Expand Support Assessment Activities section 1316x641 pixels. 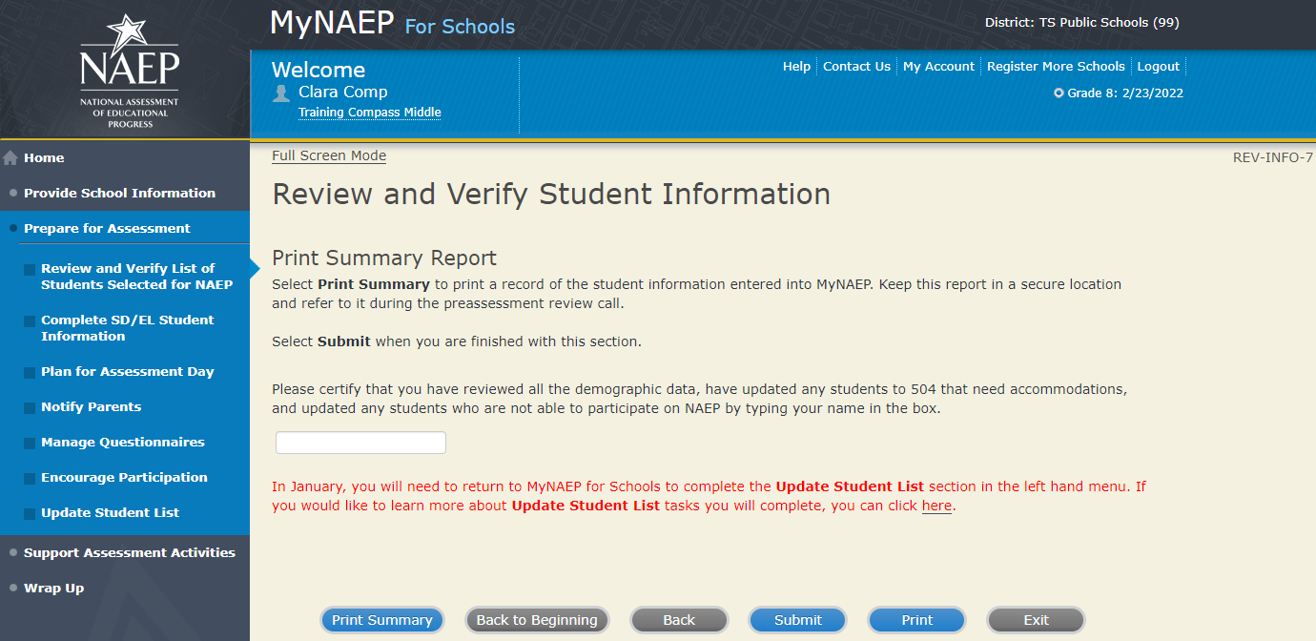click(129, 552)
